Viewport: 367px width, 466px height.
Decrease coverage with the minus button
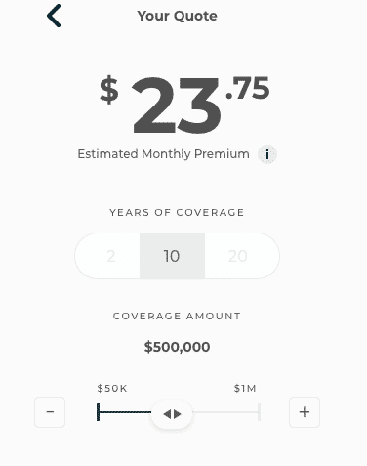click(50, 412)
